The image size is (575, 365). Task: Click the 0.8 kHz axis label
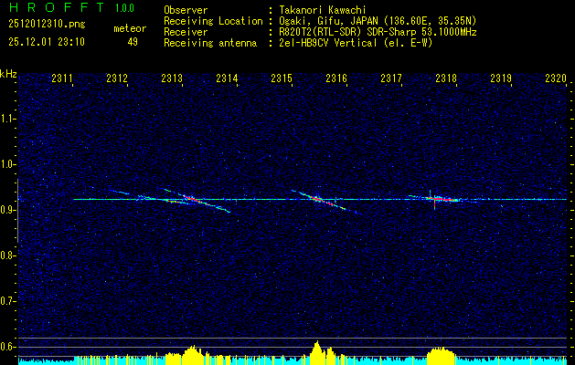click(x=8, y=255)
